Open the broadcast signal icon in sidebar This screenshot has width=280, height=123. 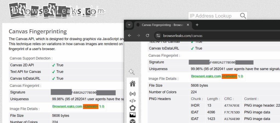133,93
